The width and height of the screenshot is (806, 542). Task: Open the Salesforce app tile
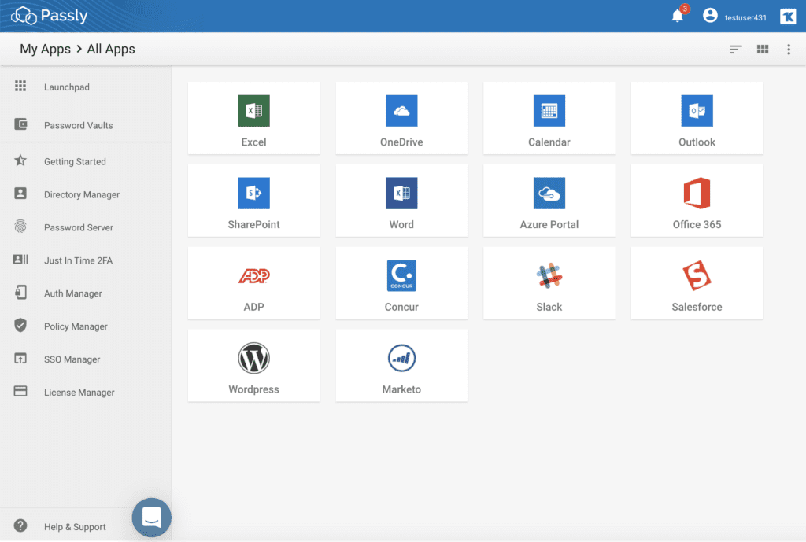point(697,283)
